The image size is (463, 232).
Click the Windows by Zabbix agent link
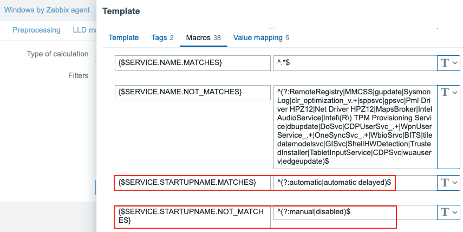point(46,10)
